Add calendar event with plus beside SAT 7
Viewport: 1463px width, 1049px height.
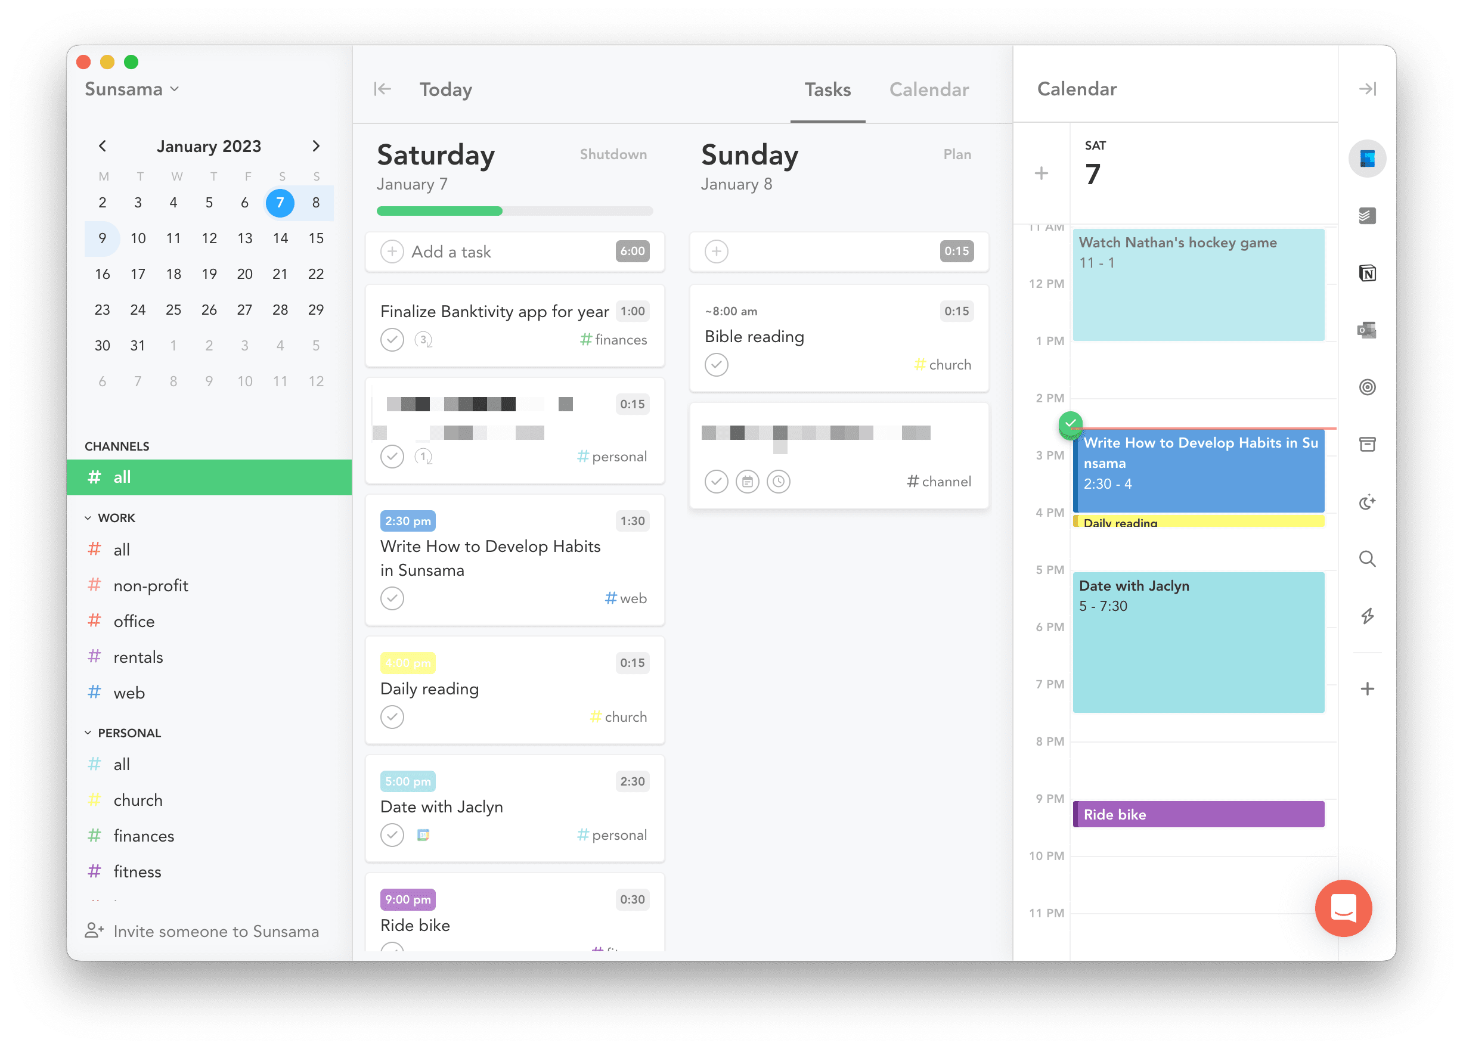pyautogui.click(x=1041, y=173)
